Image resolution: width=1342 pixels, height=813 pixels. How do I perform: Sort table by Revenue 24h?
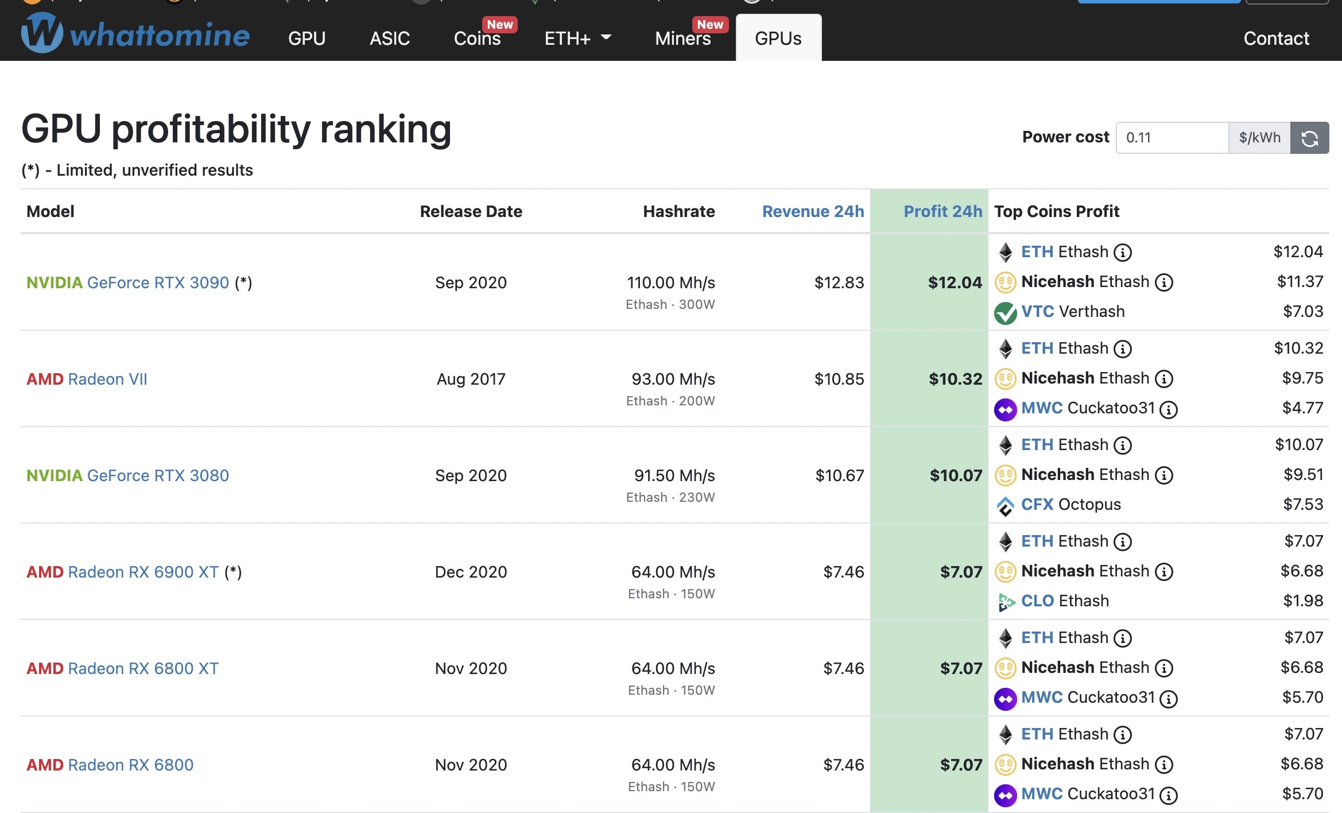pos(813,211)
